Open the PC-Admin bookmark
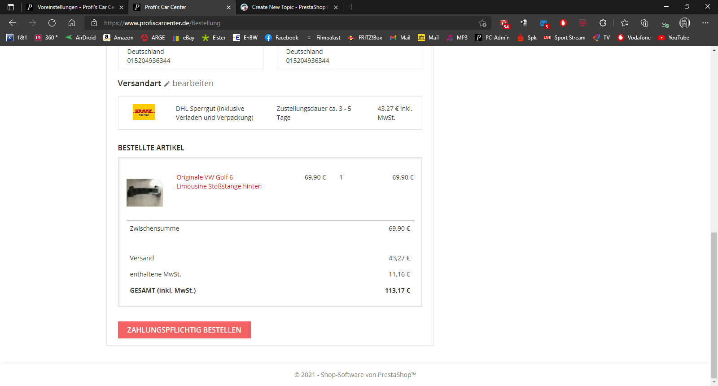The width and height of the screenshot is (718, 386). (x=492, y=38)
